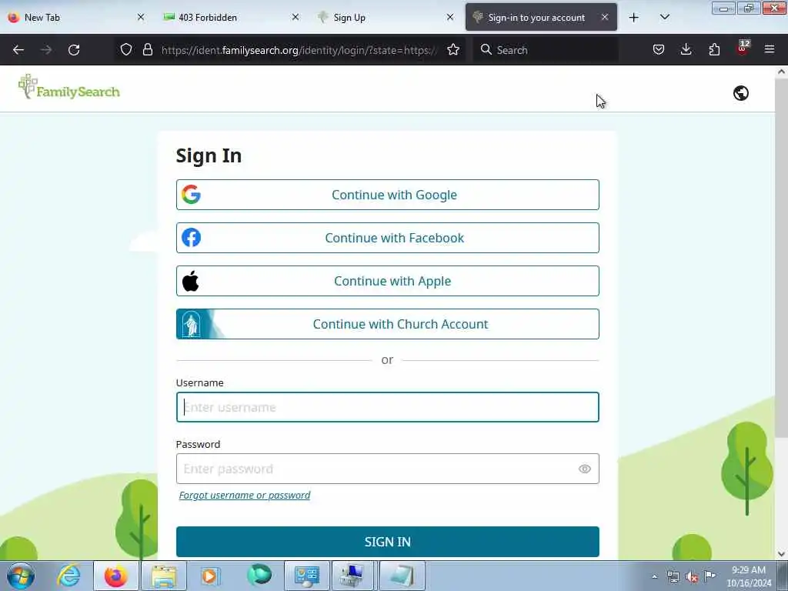Select the Sign-in to your account tab
This screenshot has width=788, height=591.
[541, 18]
